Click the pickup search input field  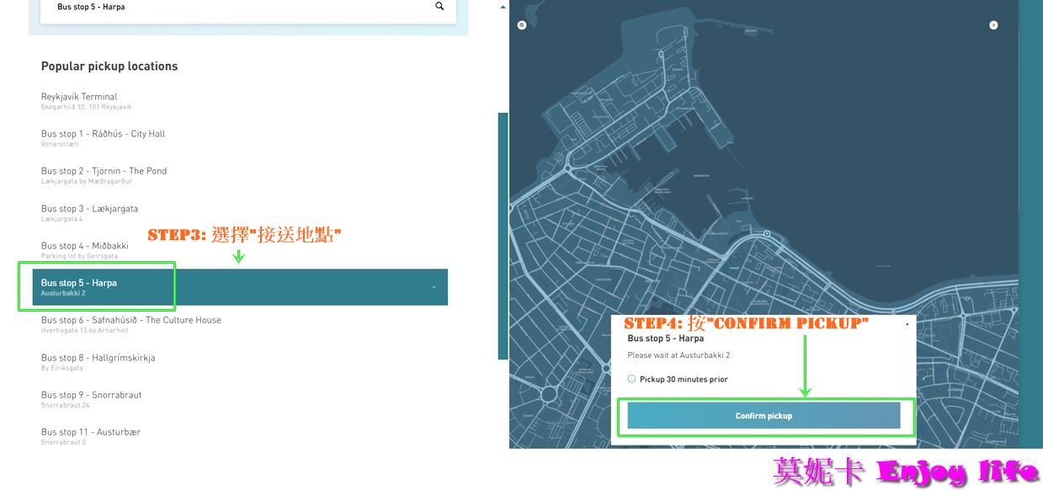coord(236,7)
